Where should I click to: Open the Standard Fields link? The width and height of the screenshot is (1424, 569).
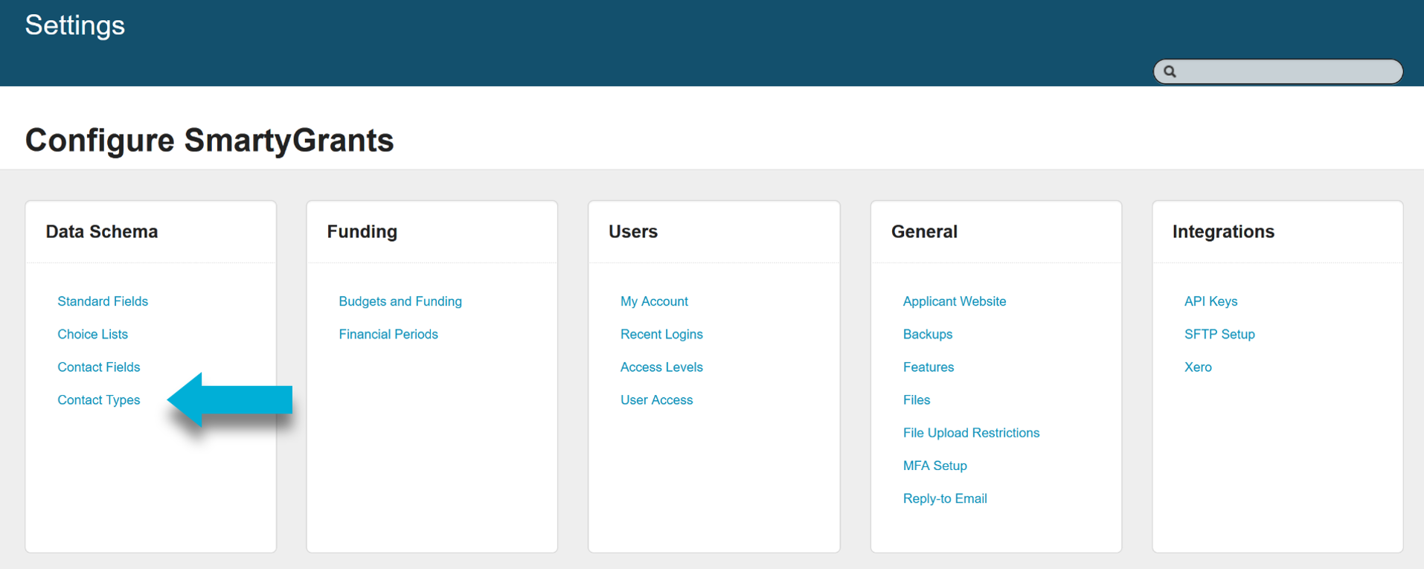103,301
